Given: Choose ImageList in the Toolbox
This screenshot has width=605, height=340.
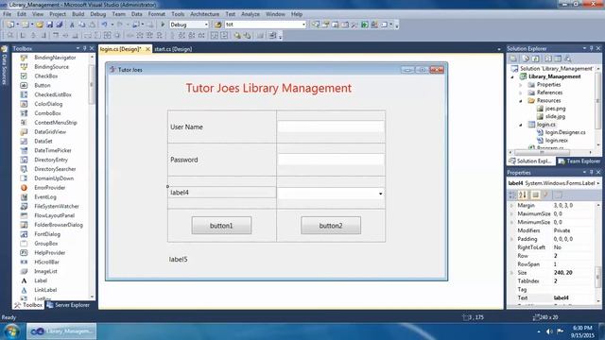Looking at the screenshot, I should pos(45,271).
